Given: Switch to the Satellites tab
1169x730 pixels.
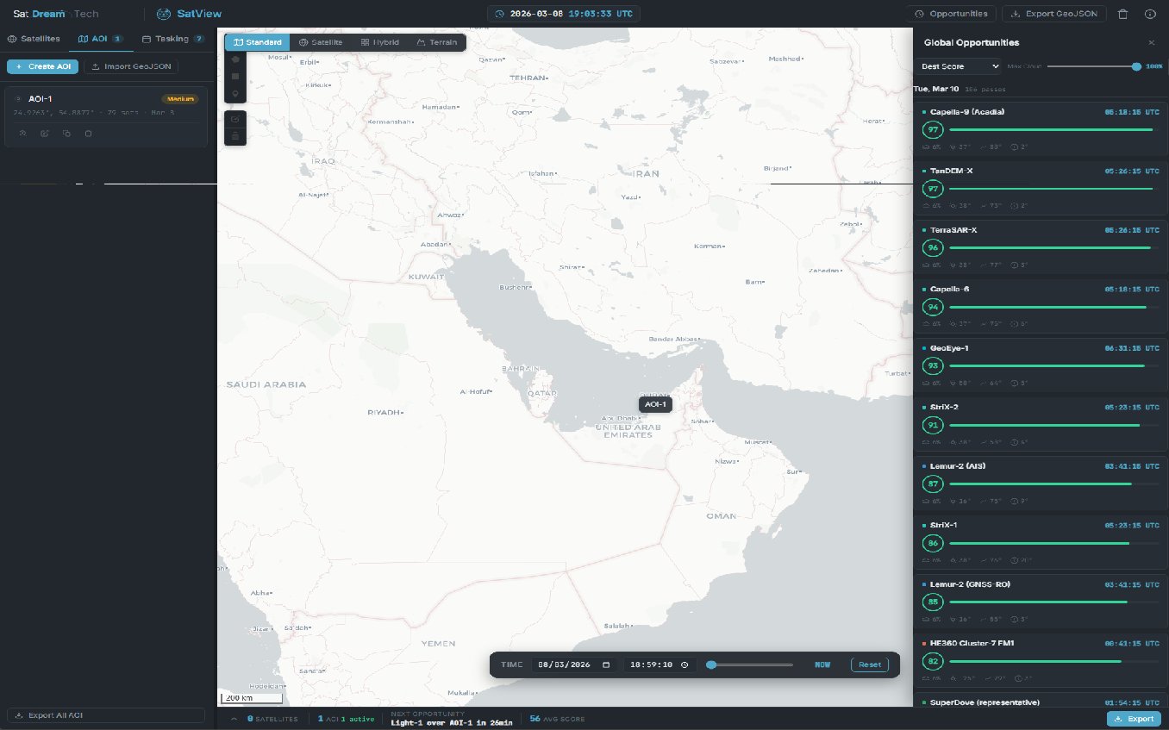Looking at the screenshot, I should [x=34, y=39].
